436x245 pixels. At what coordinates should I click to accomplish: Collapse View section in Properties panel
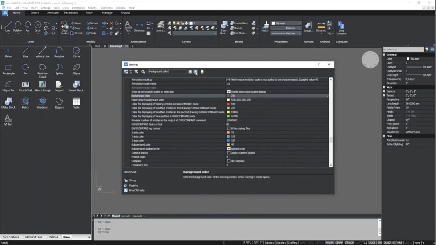tap(384, 87)
